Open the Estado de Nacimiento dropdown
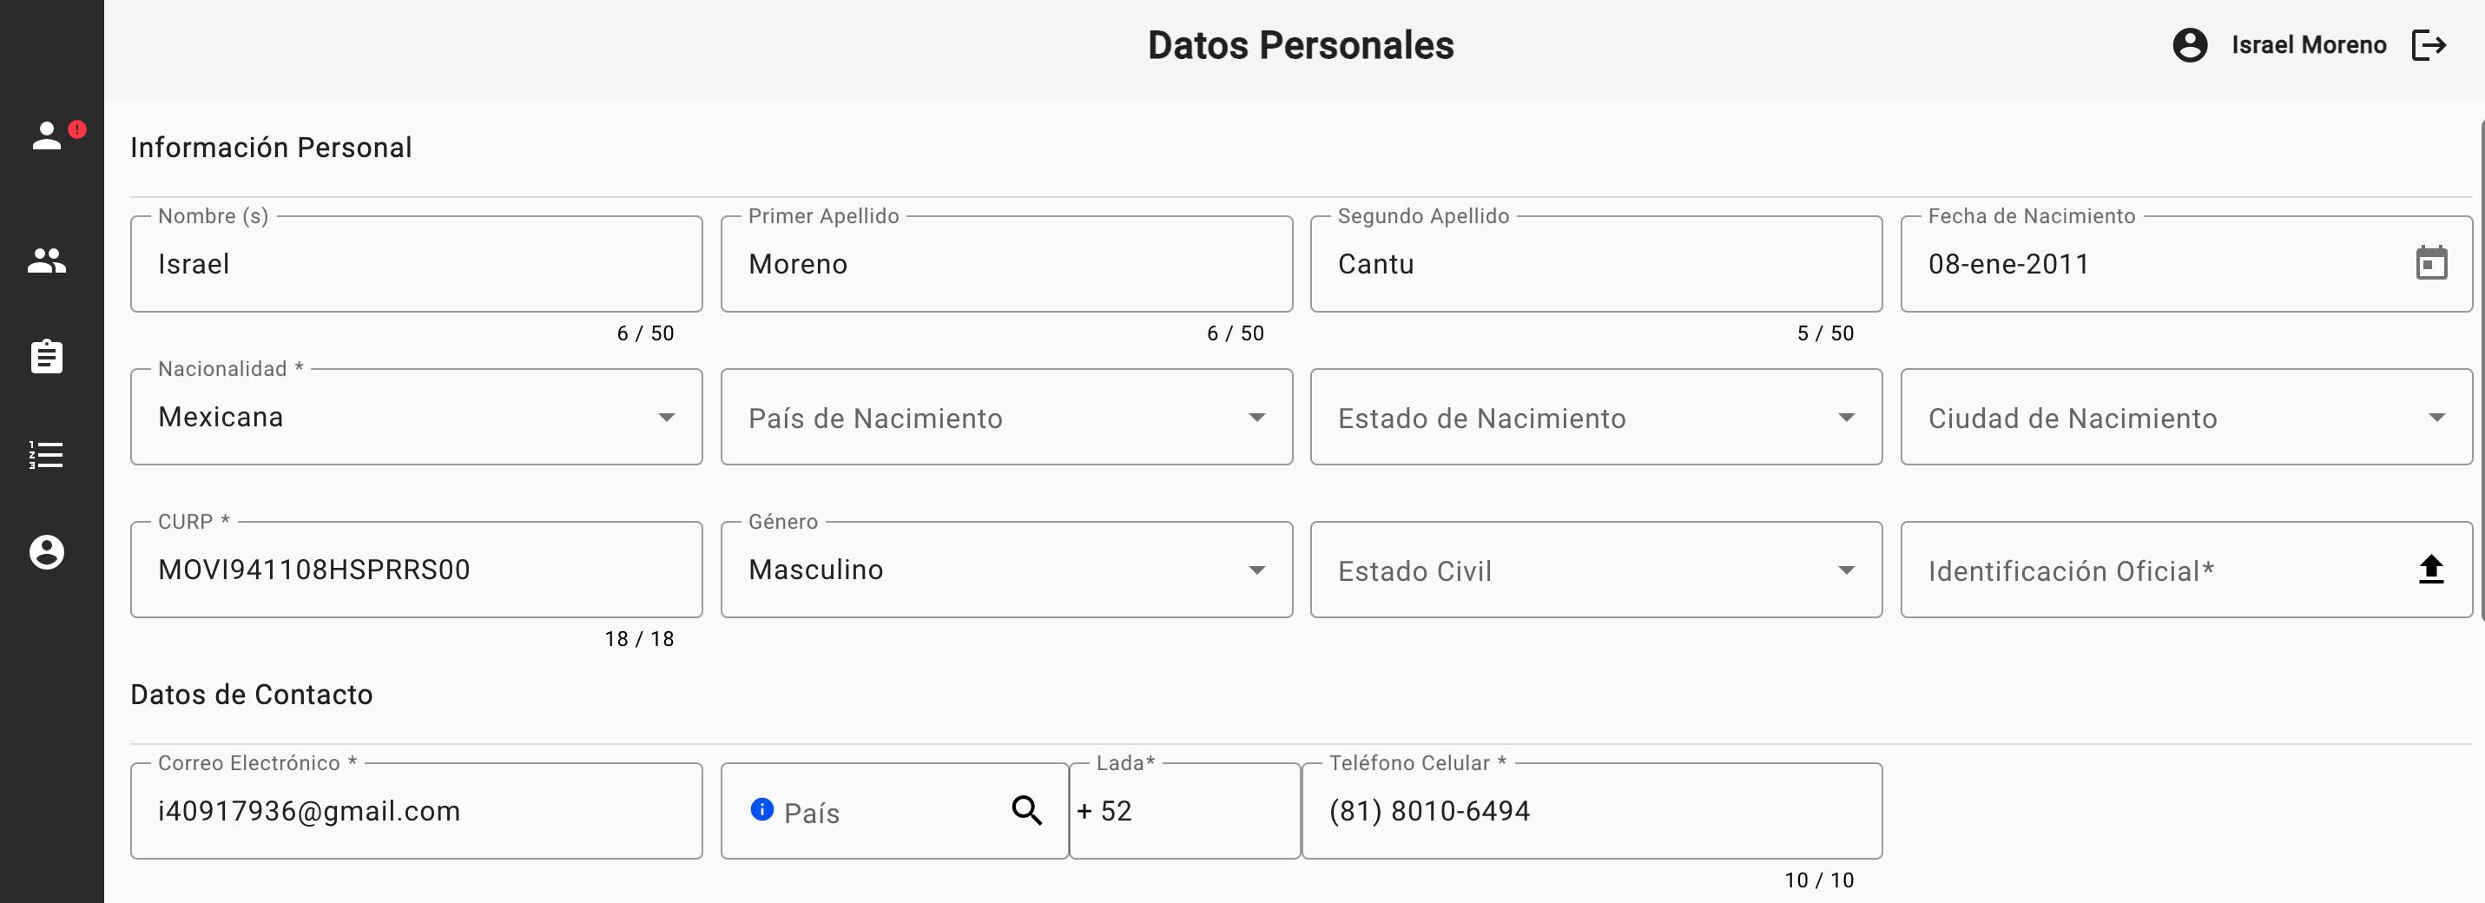 (x=1845, y=418)
